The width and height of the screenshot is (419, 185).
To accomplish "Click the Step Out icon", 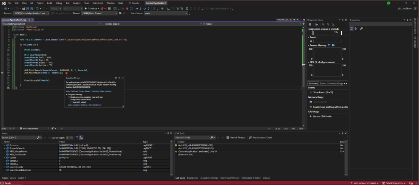I will [x=149, y=8].
